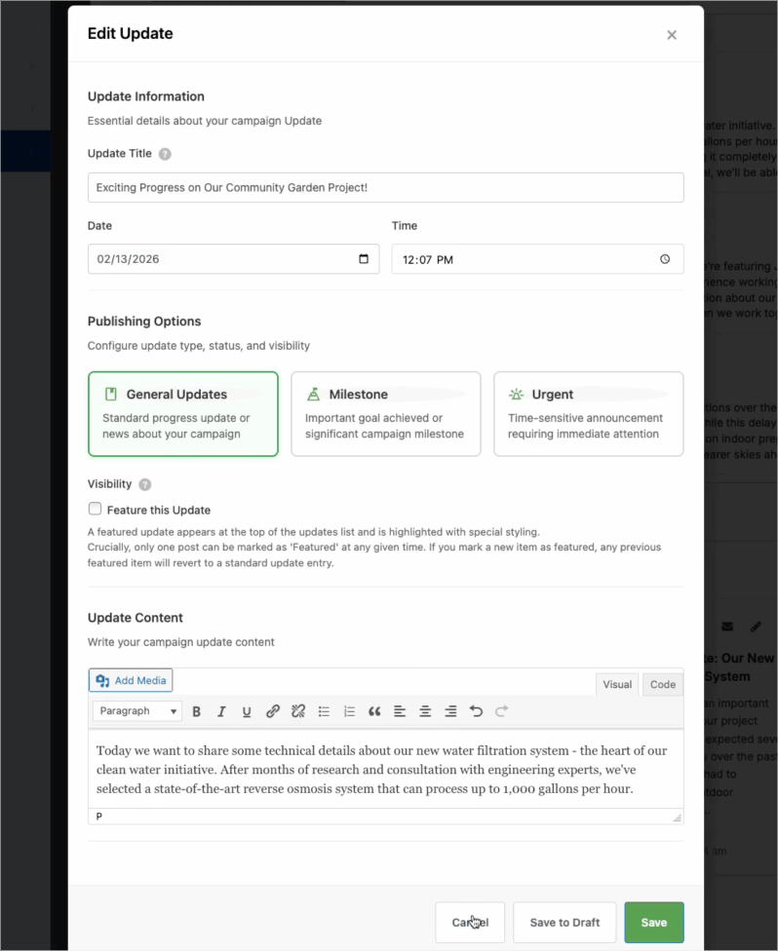
Task: Click the bulleted list icon
Action: pos(325,711)
